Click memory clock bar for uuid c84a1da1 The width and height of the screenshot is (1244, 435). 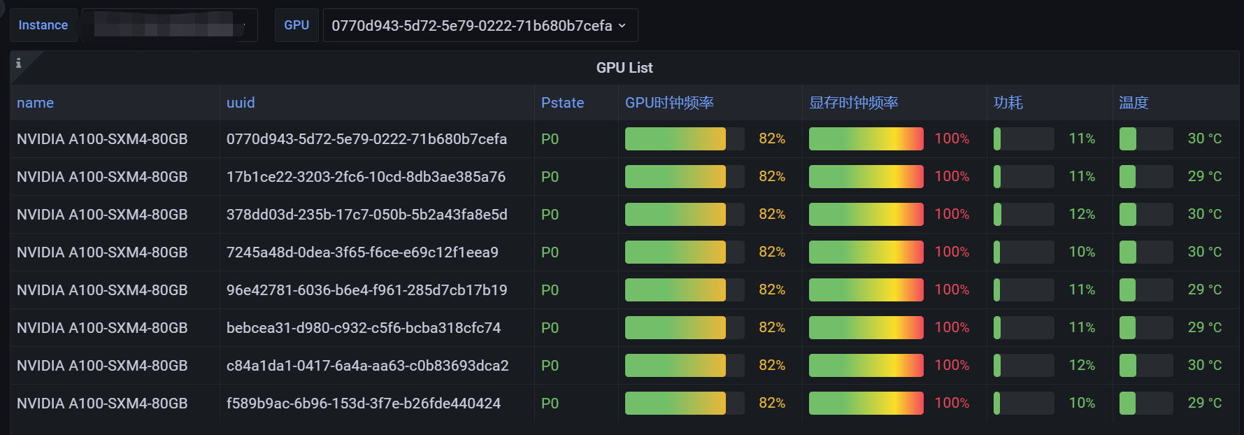(866, 365)
